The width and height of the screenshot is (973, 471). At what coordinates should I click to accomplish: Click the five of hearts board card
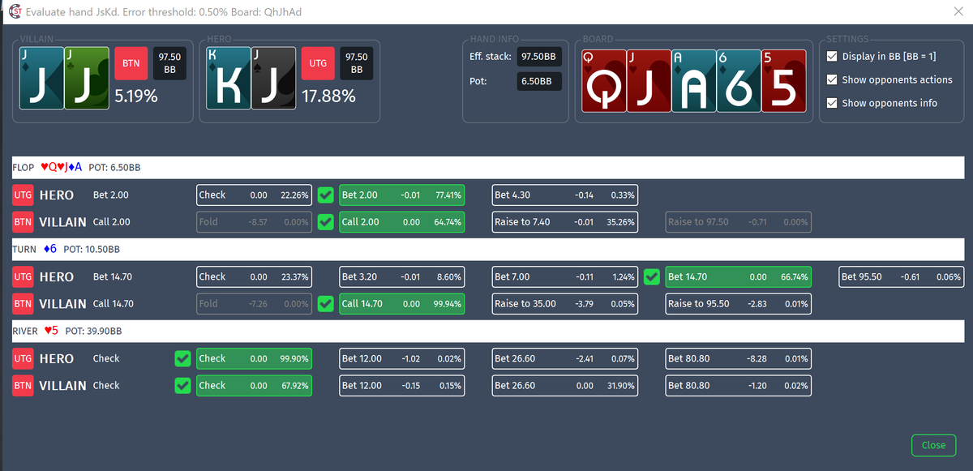[x=783, y=80]
